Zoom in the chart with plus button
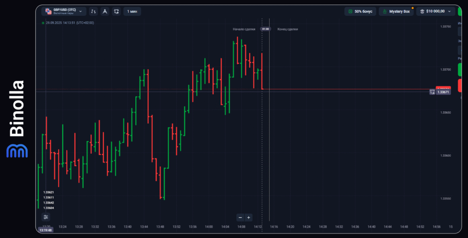 (x=249, y=217)
